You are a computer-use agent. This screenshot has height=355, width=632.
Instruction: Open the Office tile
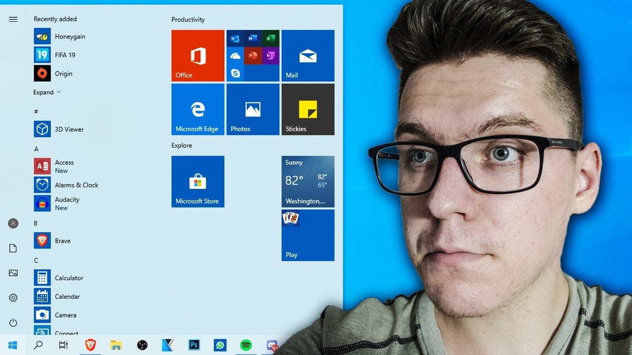tap(198, 56)
